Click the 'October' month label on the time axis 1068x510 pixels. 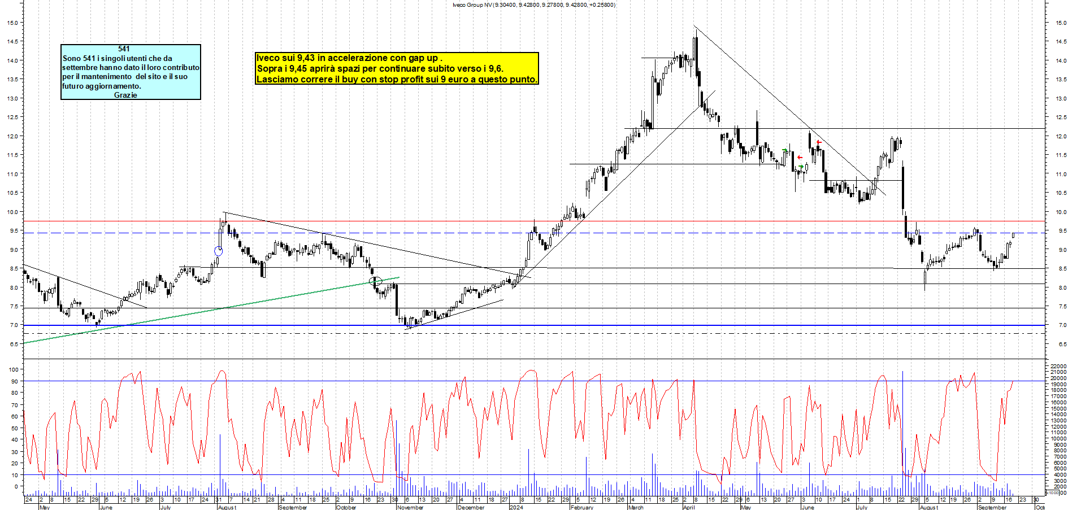(x=346, y=507)
